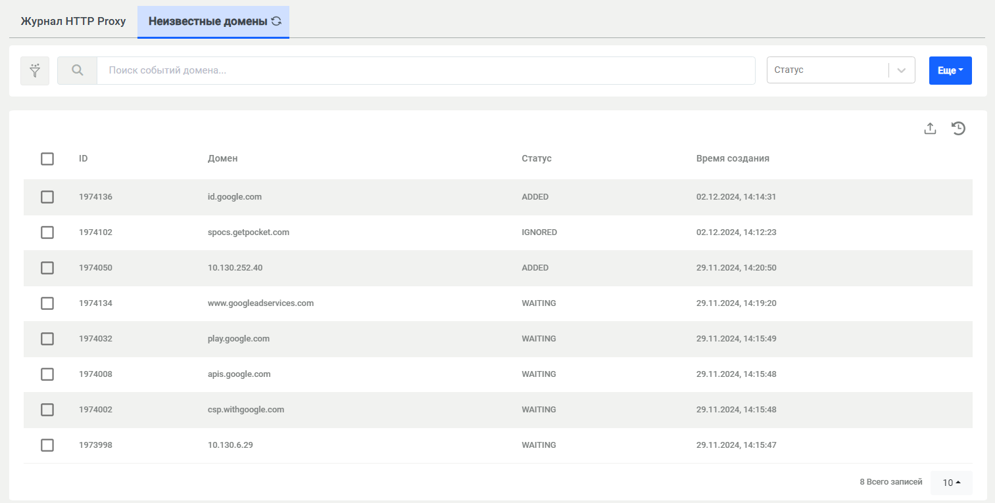Check the row for www.googleadservices.com
This screenshot has height=503, width=995.
click(x=47, y=303)
